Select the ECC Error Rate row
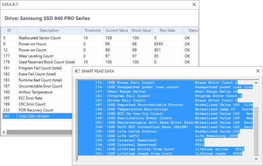The image size is (263, 166). [37, 98]
